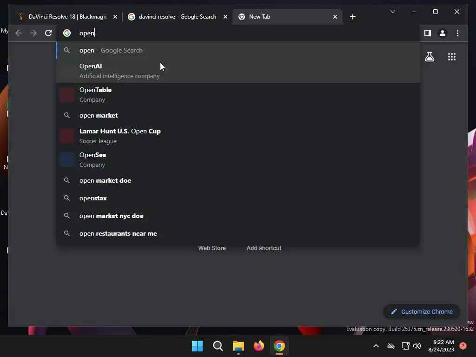Select 'open - Google Search' suggestion
This screenshot has width=476, height=357.
238,50
